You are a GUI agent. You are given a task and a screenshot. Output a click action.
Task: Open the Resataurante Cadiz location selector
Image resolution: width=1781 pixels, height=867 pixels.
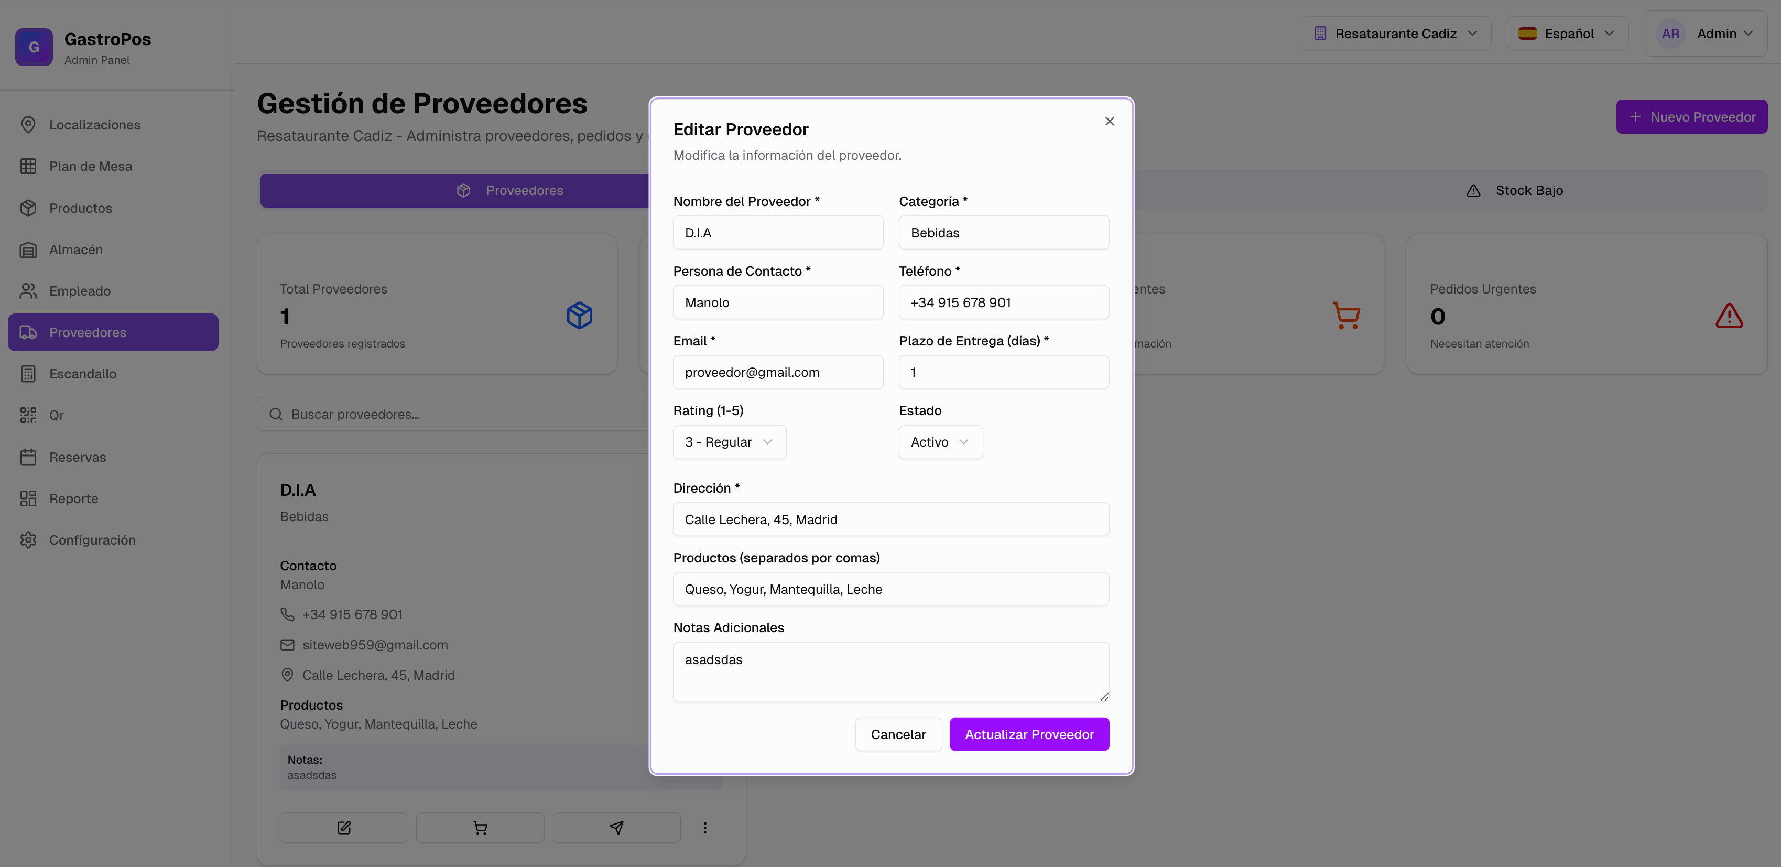[x=1395, y=32]
